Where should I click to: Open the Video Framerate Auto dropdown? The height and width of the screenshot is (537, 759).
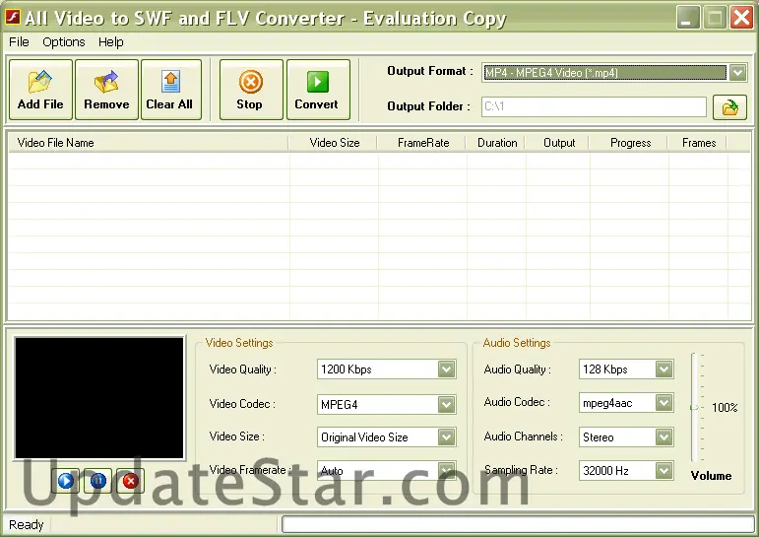click(x=446, y=470)
